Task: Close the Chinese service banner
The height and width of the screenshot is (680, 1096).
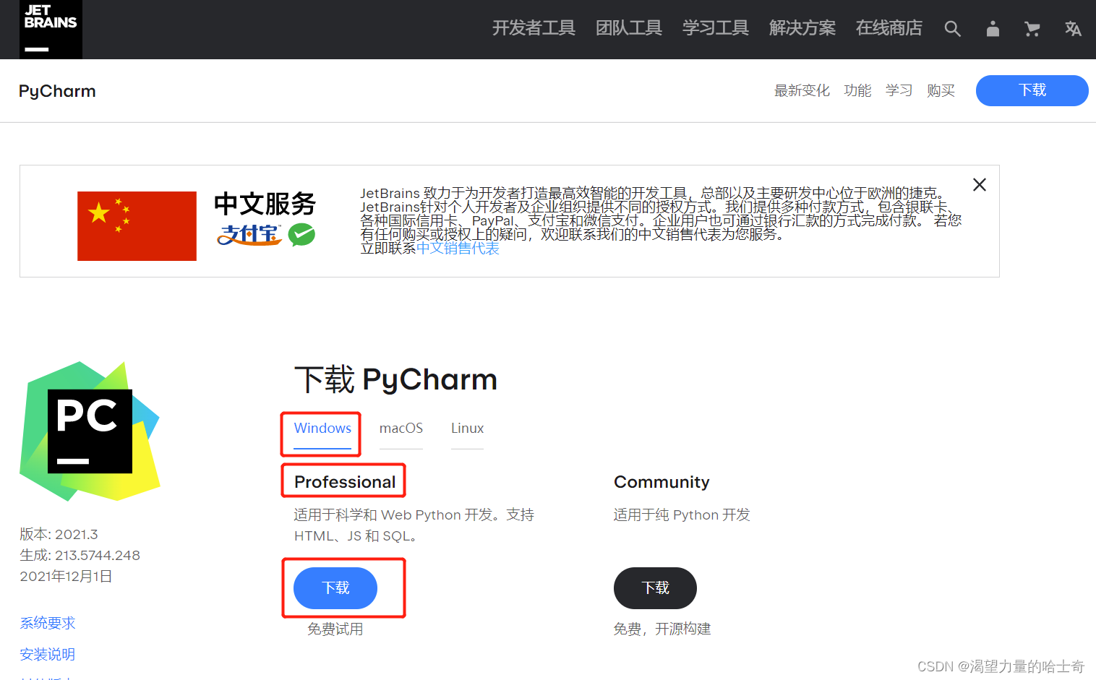Action: [x=980, y=185]
